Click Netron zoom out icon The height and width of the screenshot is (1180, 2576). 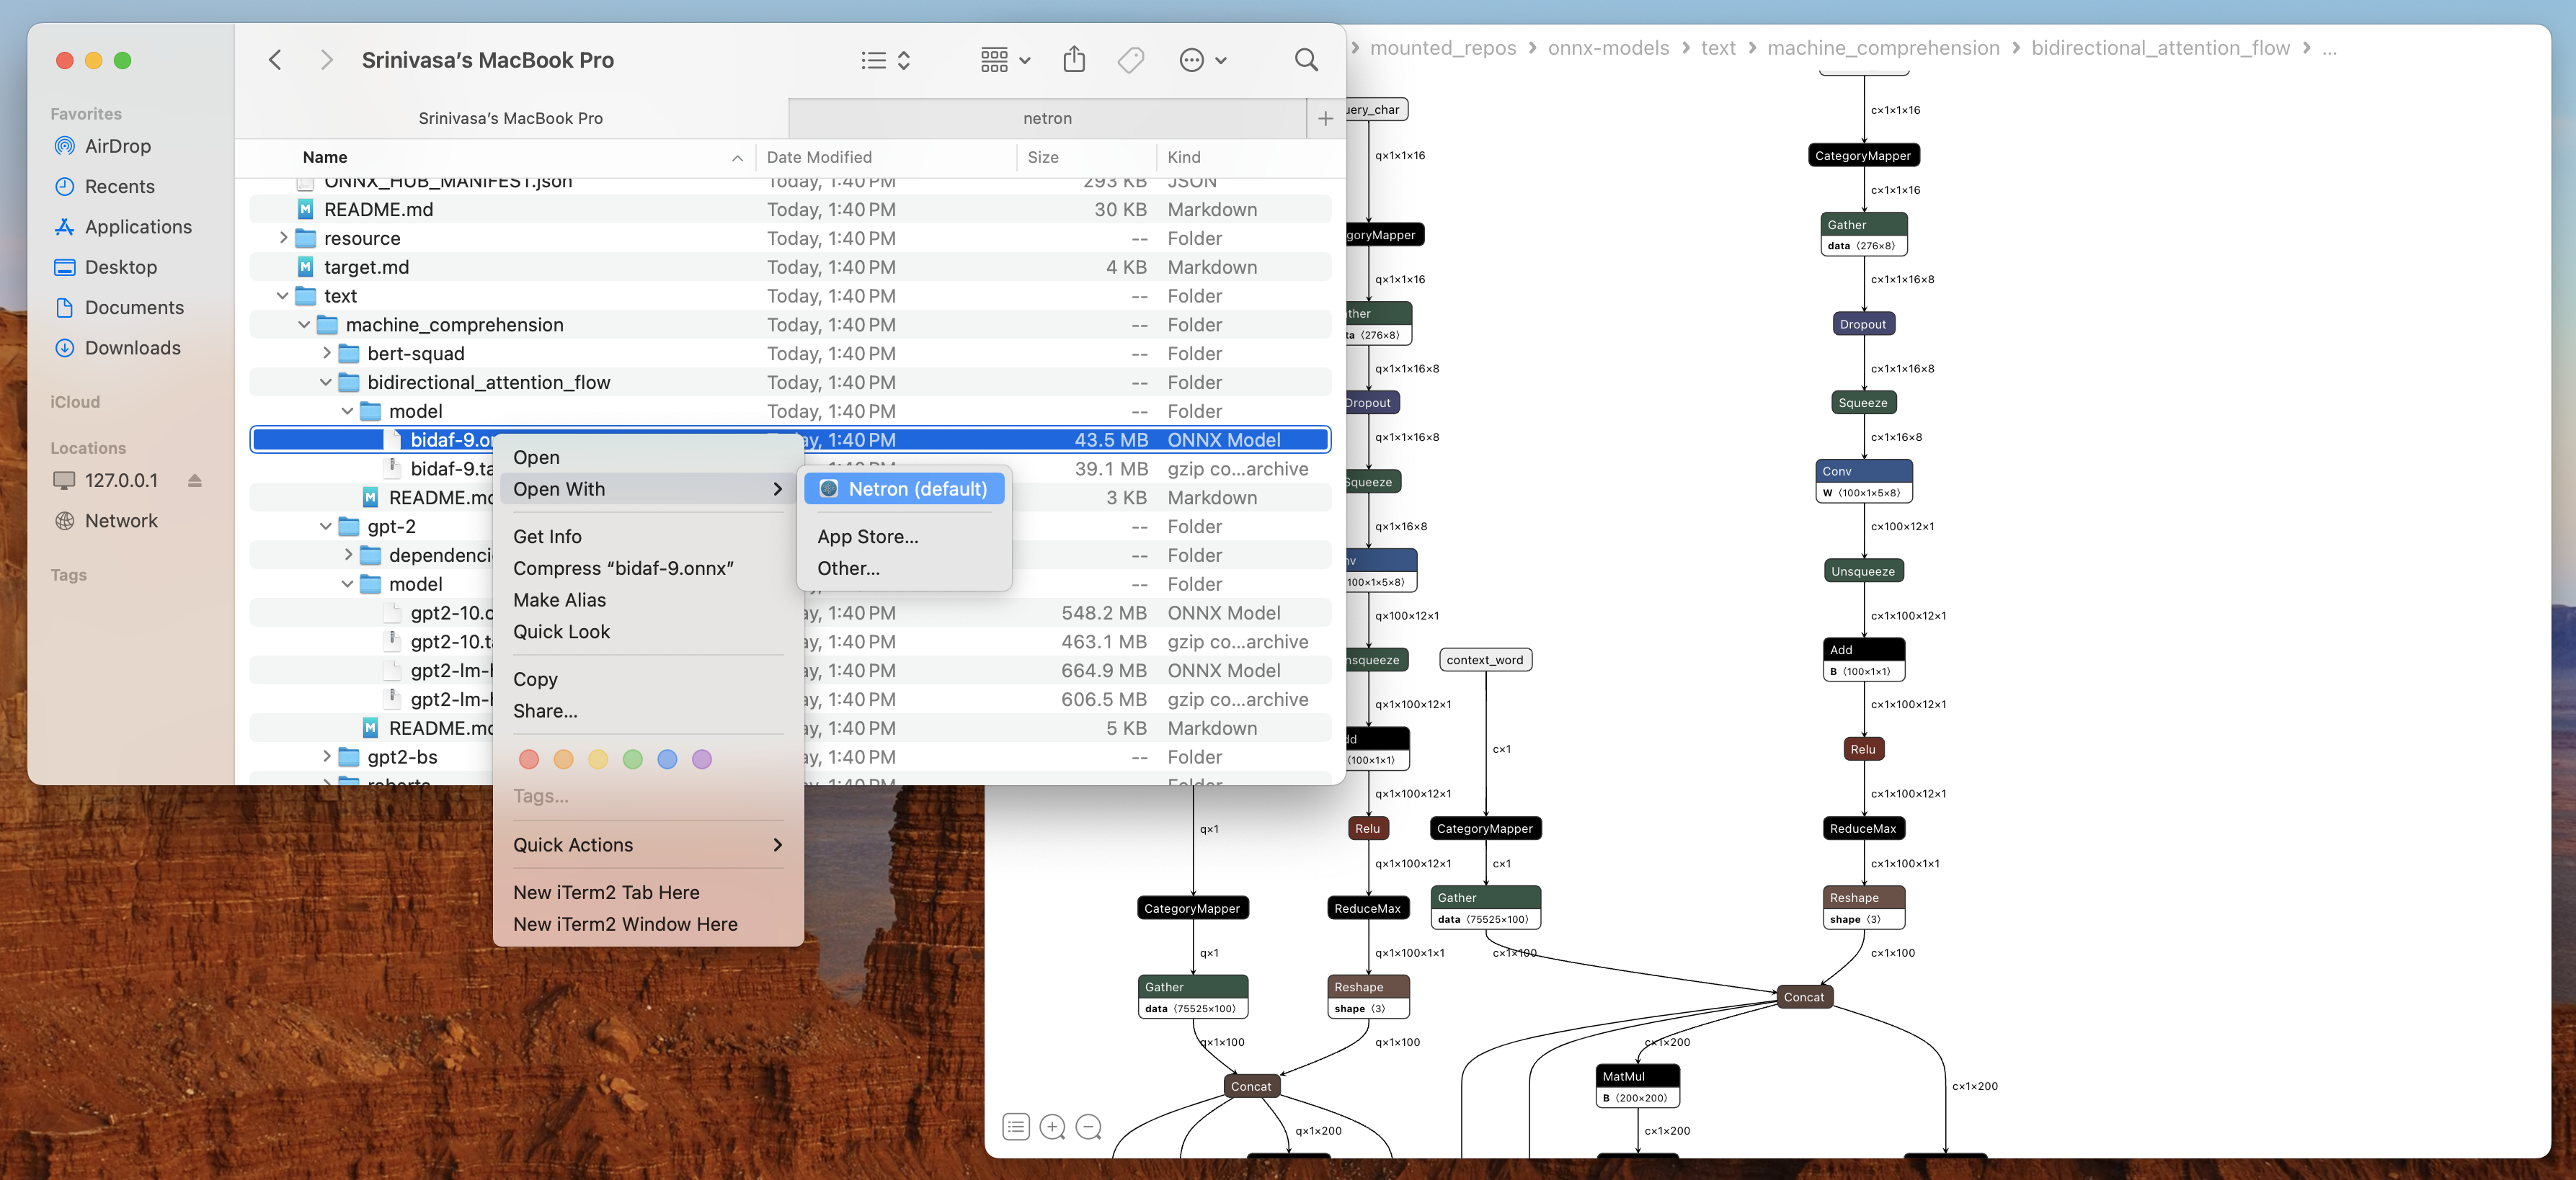(1088, 1127)
